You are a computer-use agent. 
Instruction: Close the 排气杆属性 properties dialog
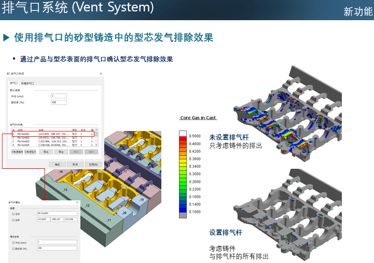coord(77,202)
